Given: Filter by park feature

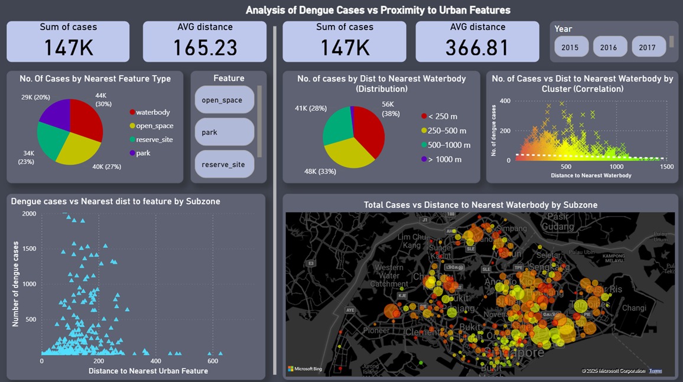Looking at the screenshot, I should point(225,132).
